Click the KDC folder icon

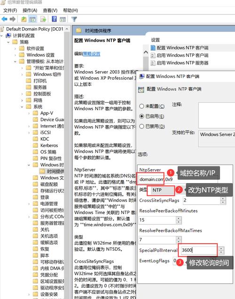35,139
